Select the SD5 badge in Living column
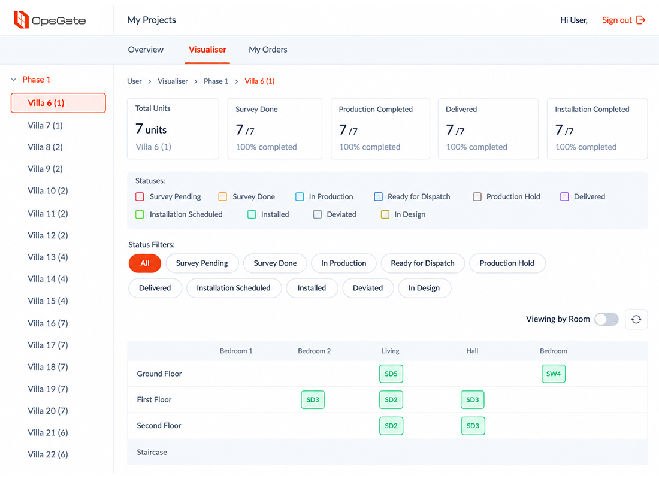The height and width of the screenshot is (479, 659). (391, 374)
